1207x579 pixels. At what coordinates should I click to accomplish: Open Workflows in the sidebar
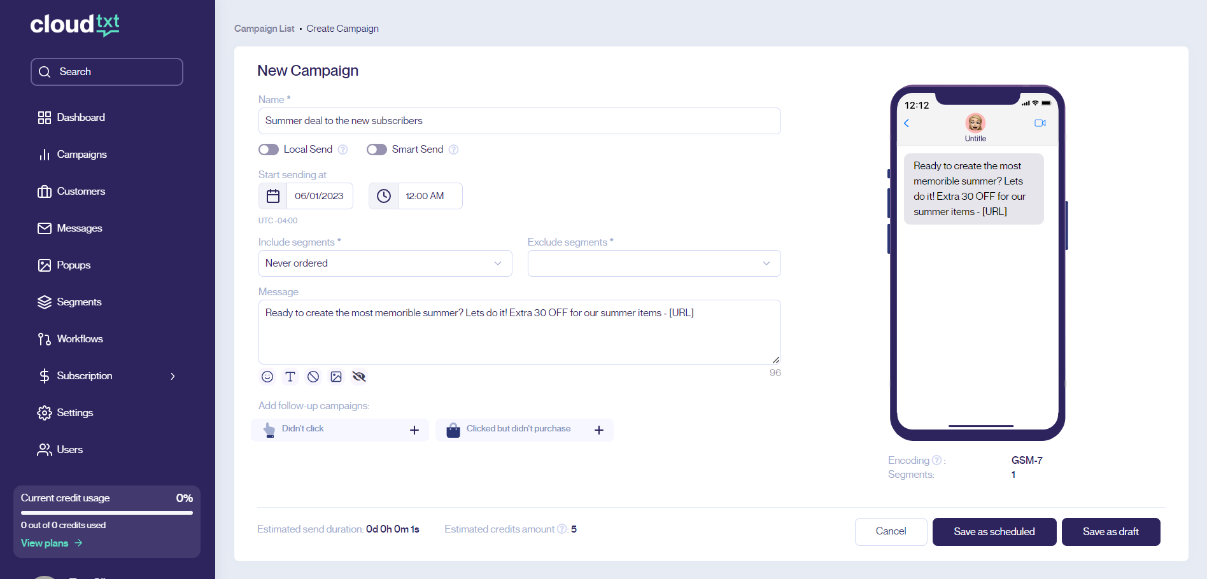click(x=80, y=339)
